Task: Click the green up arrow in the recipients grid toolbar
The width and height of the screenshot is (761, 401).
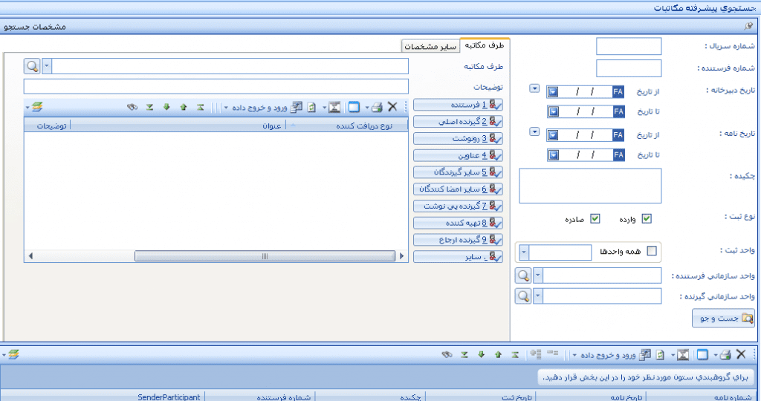Action: tap(183, 107)
